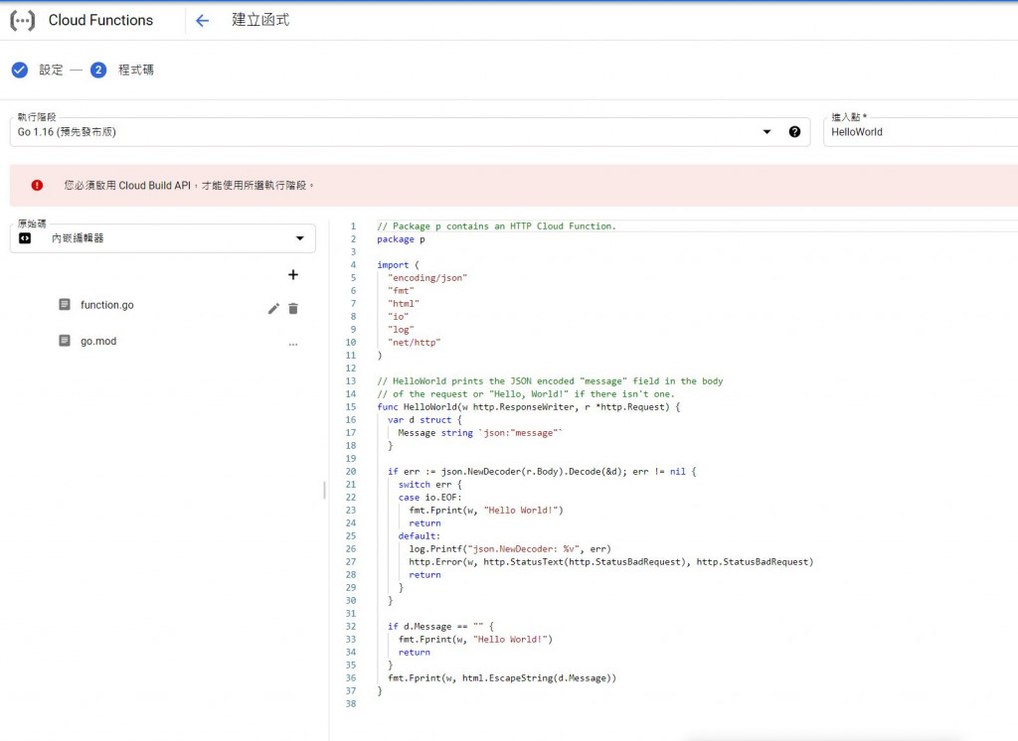This screenshot has height=741, width=1018.
Task: Click the json.NewDecoder if statement line
Action: 542,472
